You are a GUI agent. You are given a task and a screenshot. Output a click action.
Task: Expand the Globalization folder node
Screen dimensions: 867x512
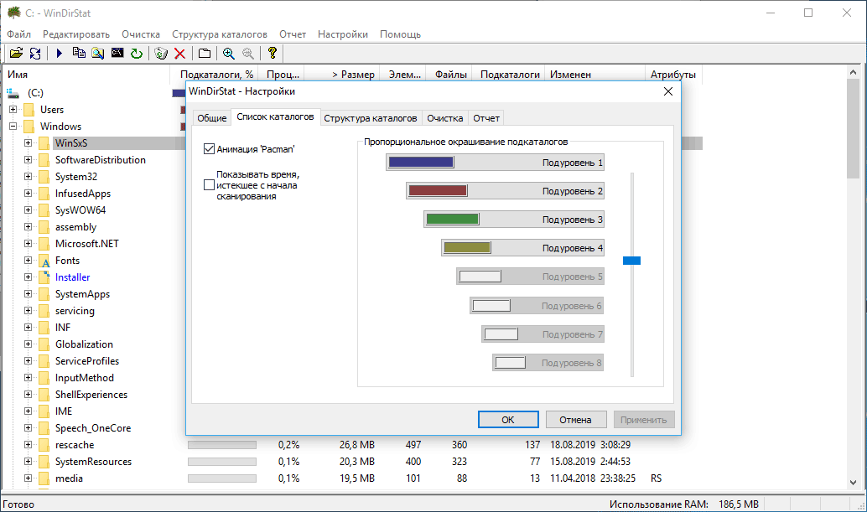tap(29, 344)
